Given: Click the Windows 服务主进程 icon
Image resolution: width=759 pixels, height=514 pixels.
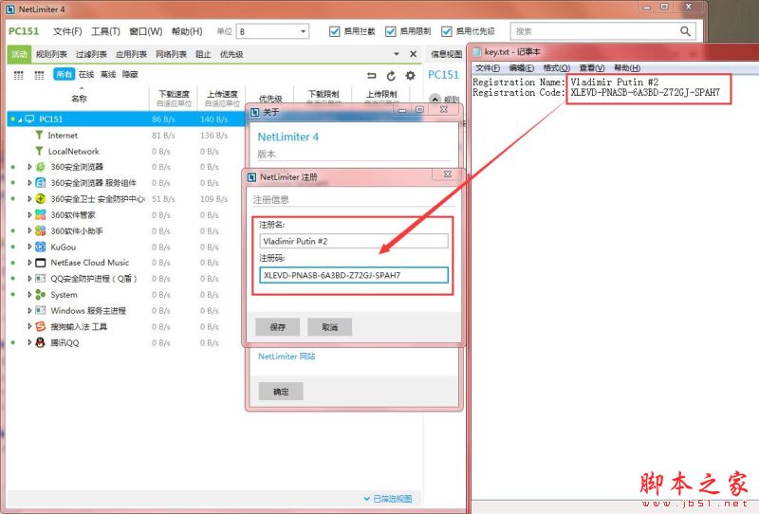Looking at the screenshot, I should click(41, 311).
